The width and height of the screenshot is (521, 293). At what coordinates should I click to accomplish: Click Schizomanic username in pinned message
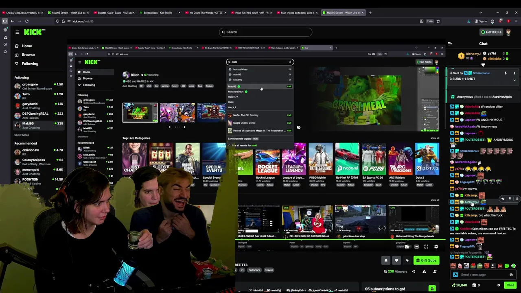pyautogui.click(x=481, y=73)
